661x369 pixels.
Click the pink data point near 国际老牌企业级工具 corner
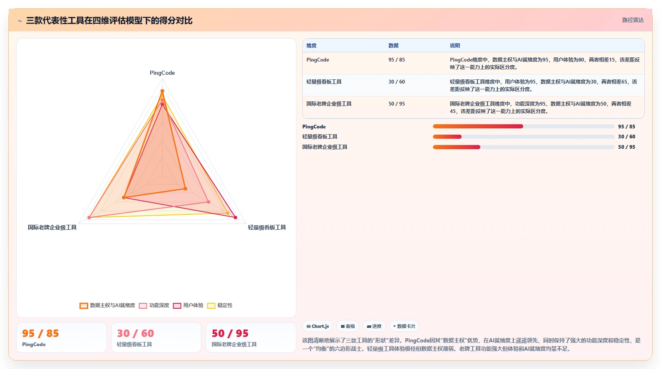coord(89,217)
